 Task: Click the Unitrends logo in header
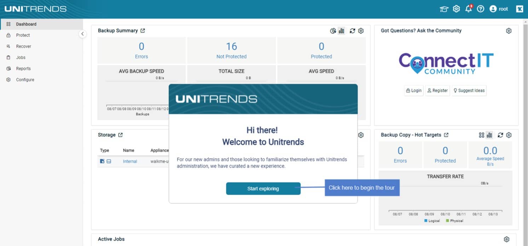(x=35, y=9)
